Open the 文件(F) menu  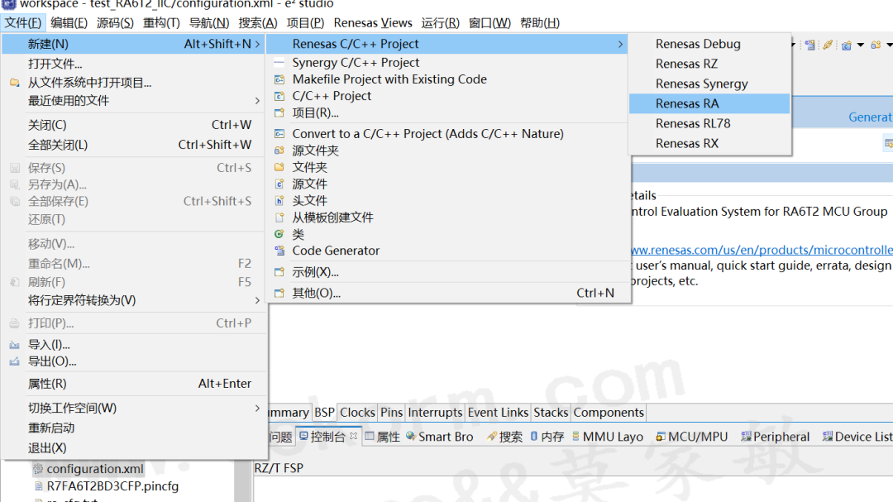click(x=23, y=23)
